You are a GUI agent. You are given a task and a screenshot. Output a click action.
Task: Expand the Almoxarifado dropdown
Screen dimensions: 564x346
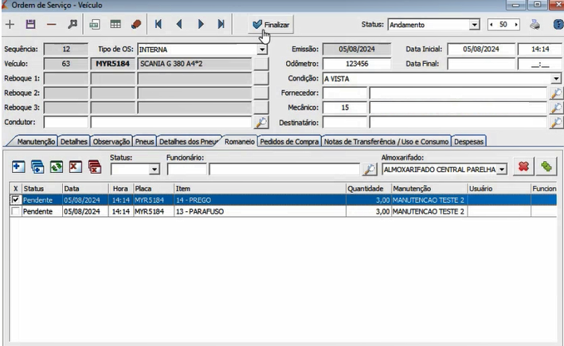(x=502, y=169)
